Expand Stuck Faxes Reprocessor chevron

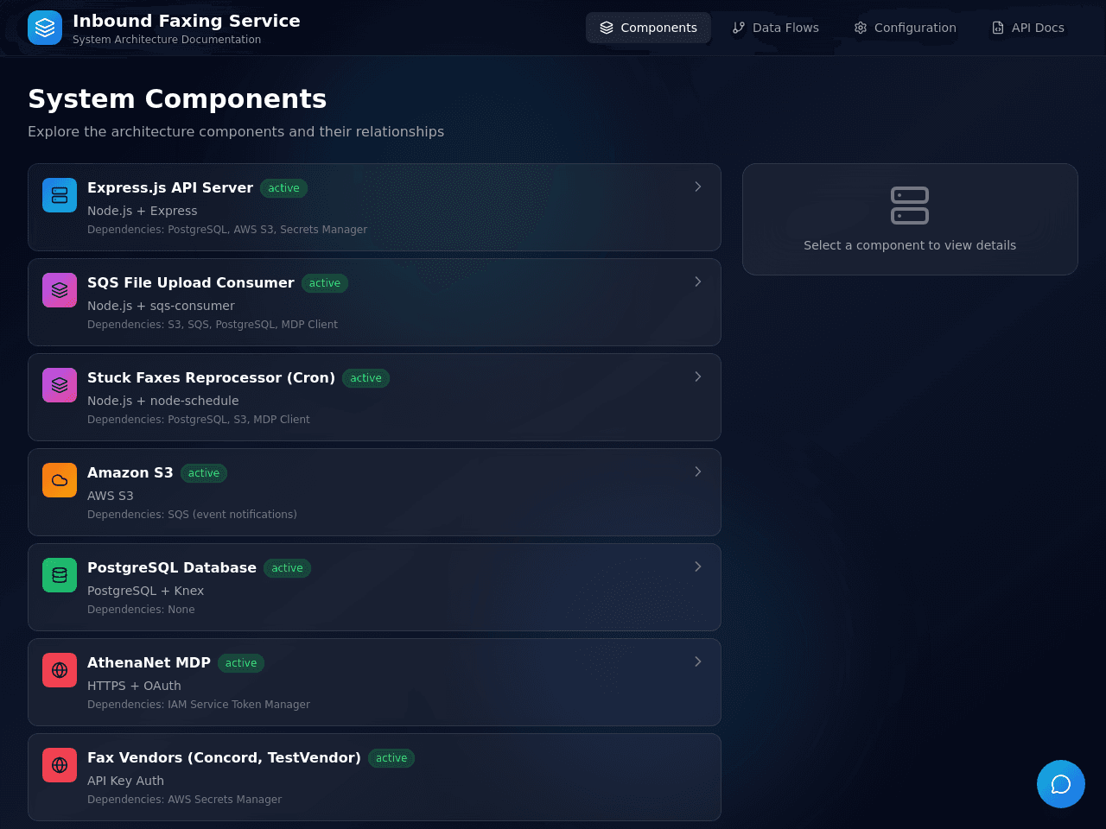coord(698,377)
